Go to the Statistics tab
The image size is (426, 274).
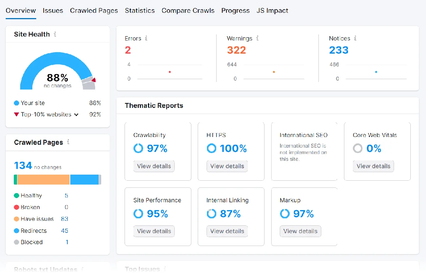(x=140, y=11)
